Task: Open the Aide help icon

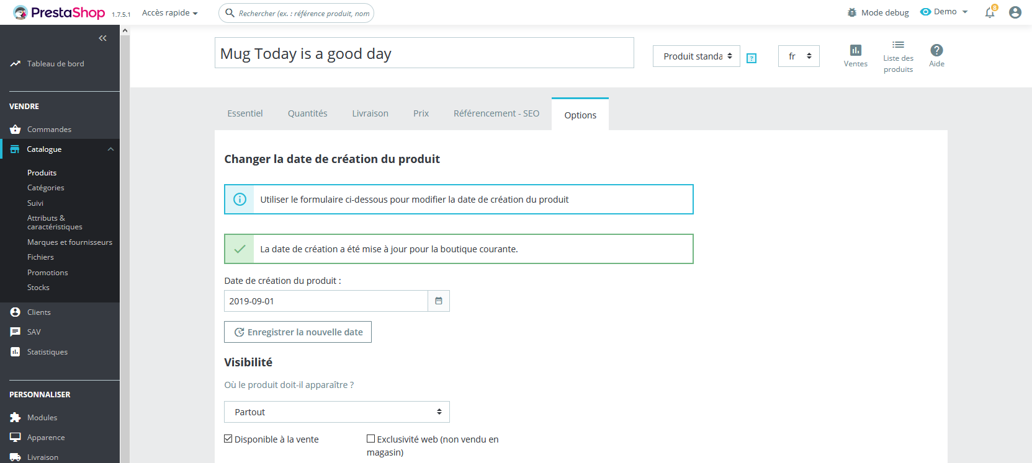Action: click(x=936, y=55)
